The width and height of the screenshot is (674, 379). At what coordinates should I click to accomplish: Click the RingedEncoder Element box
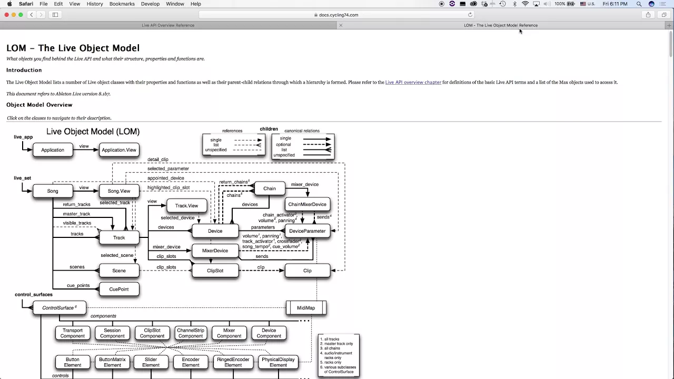(x=233, y=362)
